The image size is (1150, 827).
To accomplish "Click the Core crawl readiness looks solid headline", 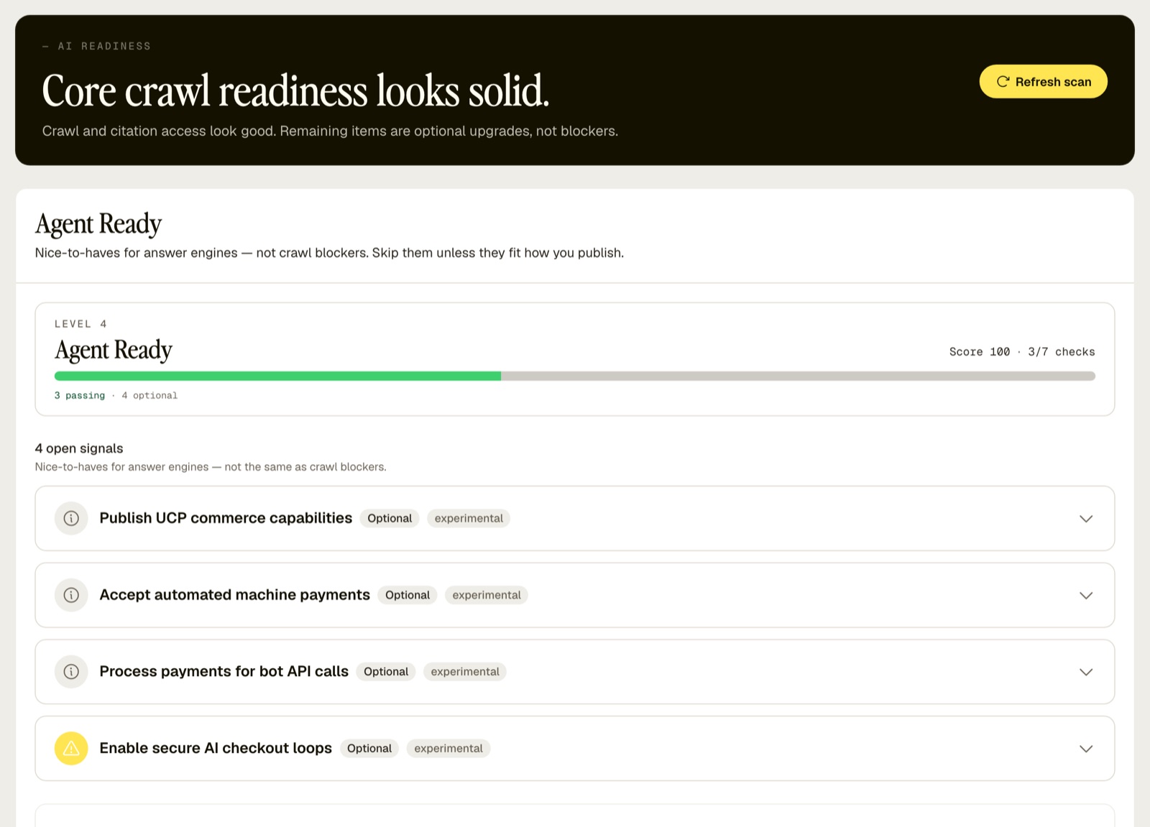I will [295, 91].
